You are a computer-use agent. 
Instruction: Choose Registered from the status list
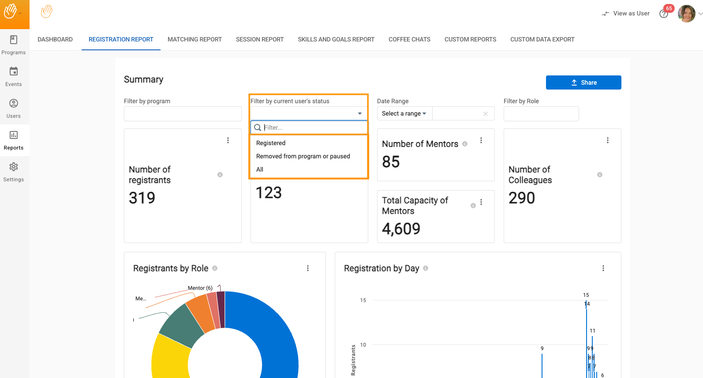(x=271, y=143)
